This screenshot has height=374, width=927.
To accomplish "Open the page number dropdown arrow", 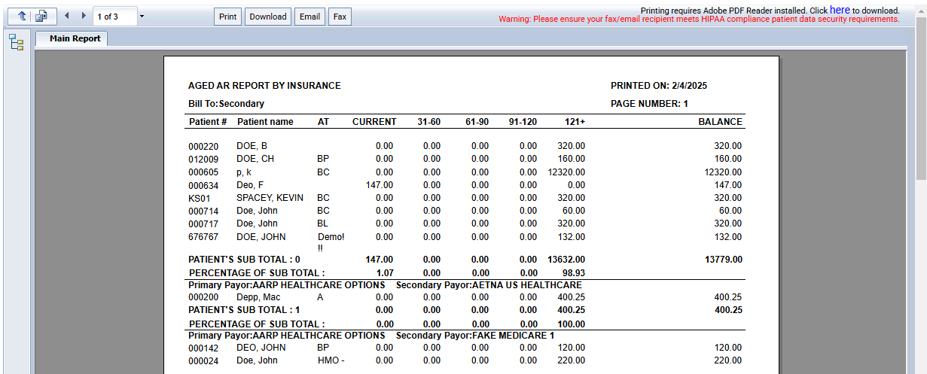I will [x=142, y=16].
